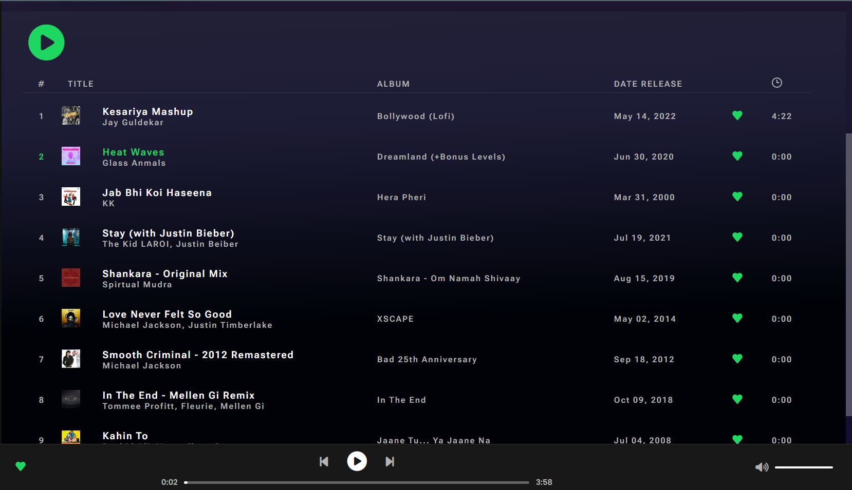The width and height of the screenshot is (852, 490).
Task: Click artist Glass Anmals
Action: (x=134, y=163)
